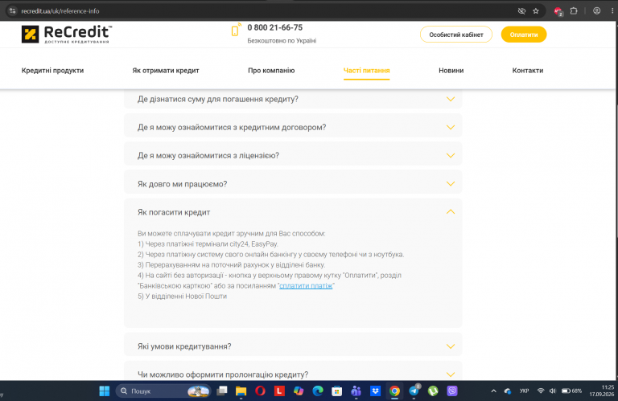Open Telegram from the taskbar
This screenshot has height=401, width=618.
[414, 391]
